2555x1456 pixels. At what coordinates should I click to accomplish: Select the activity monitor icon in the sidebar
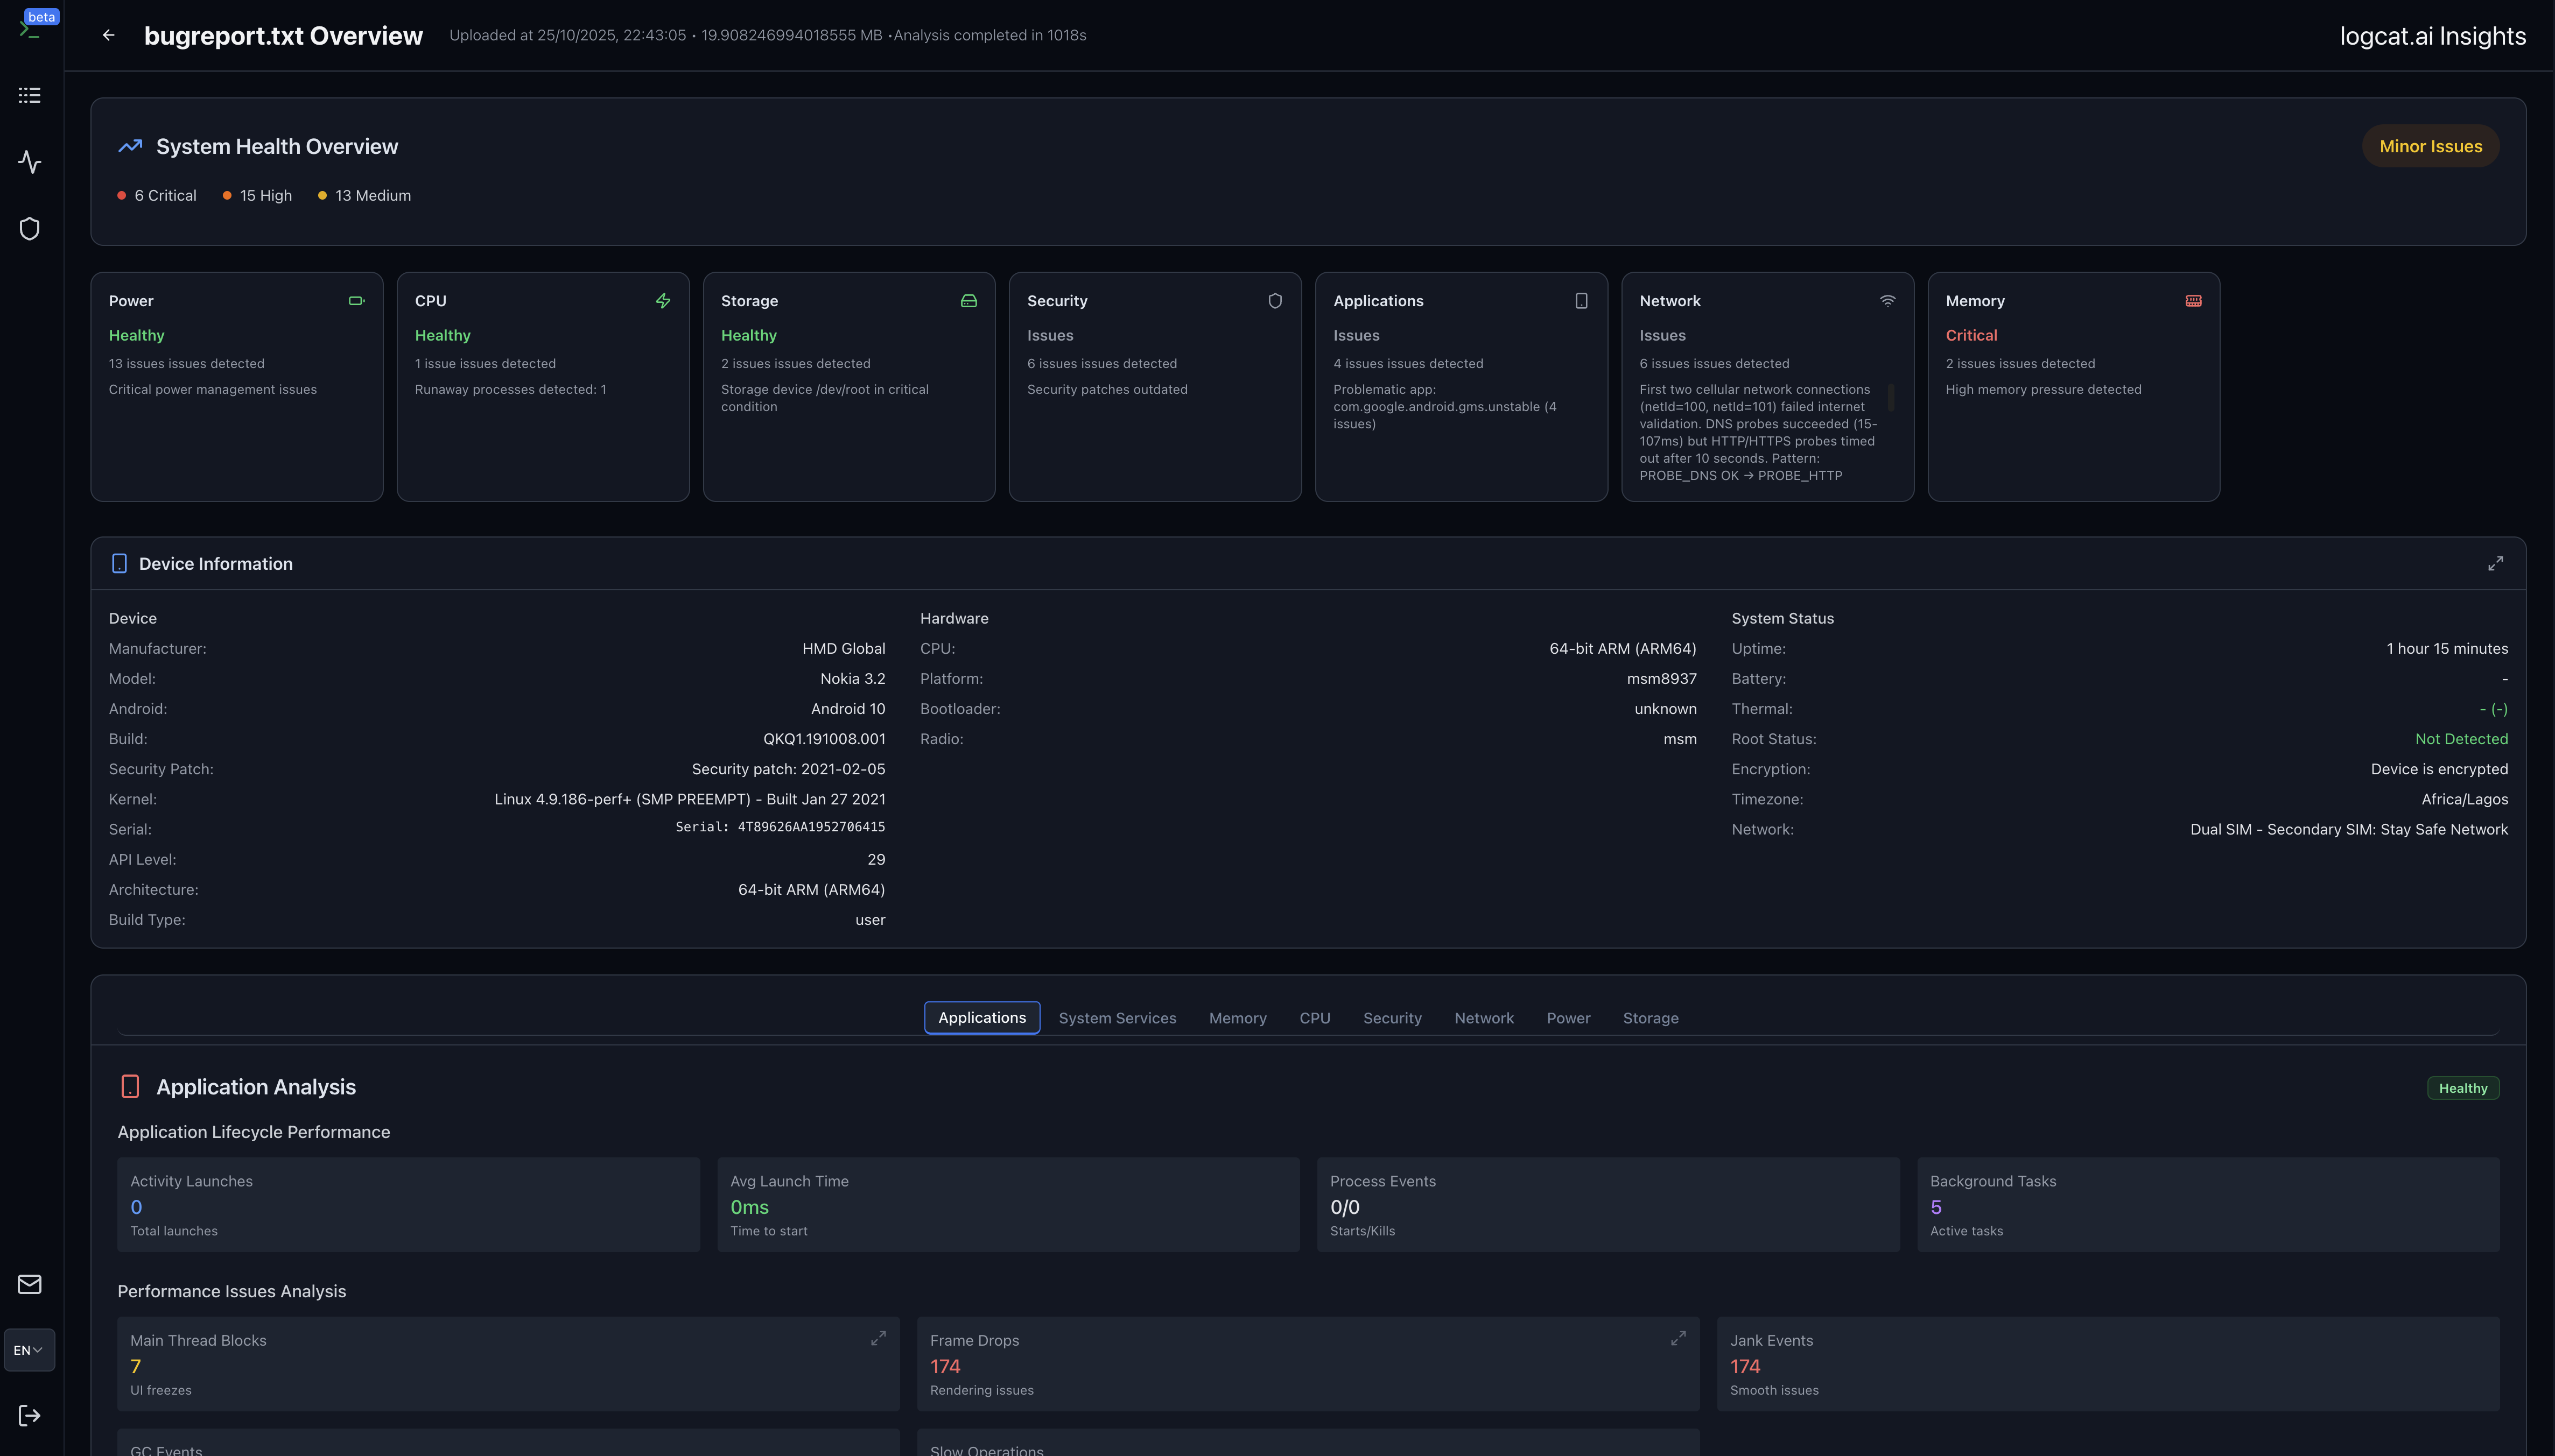click(x=29, y=161)
